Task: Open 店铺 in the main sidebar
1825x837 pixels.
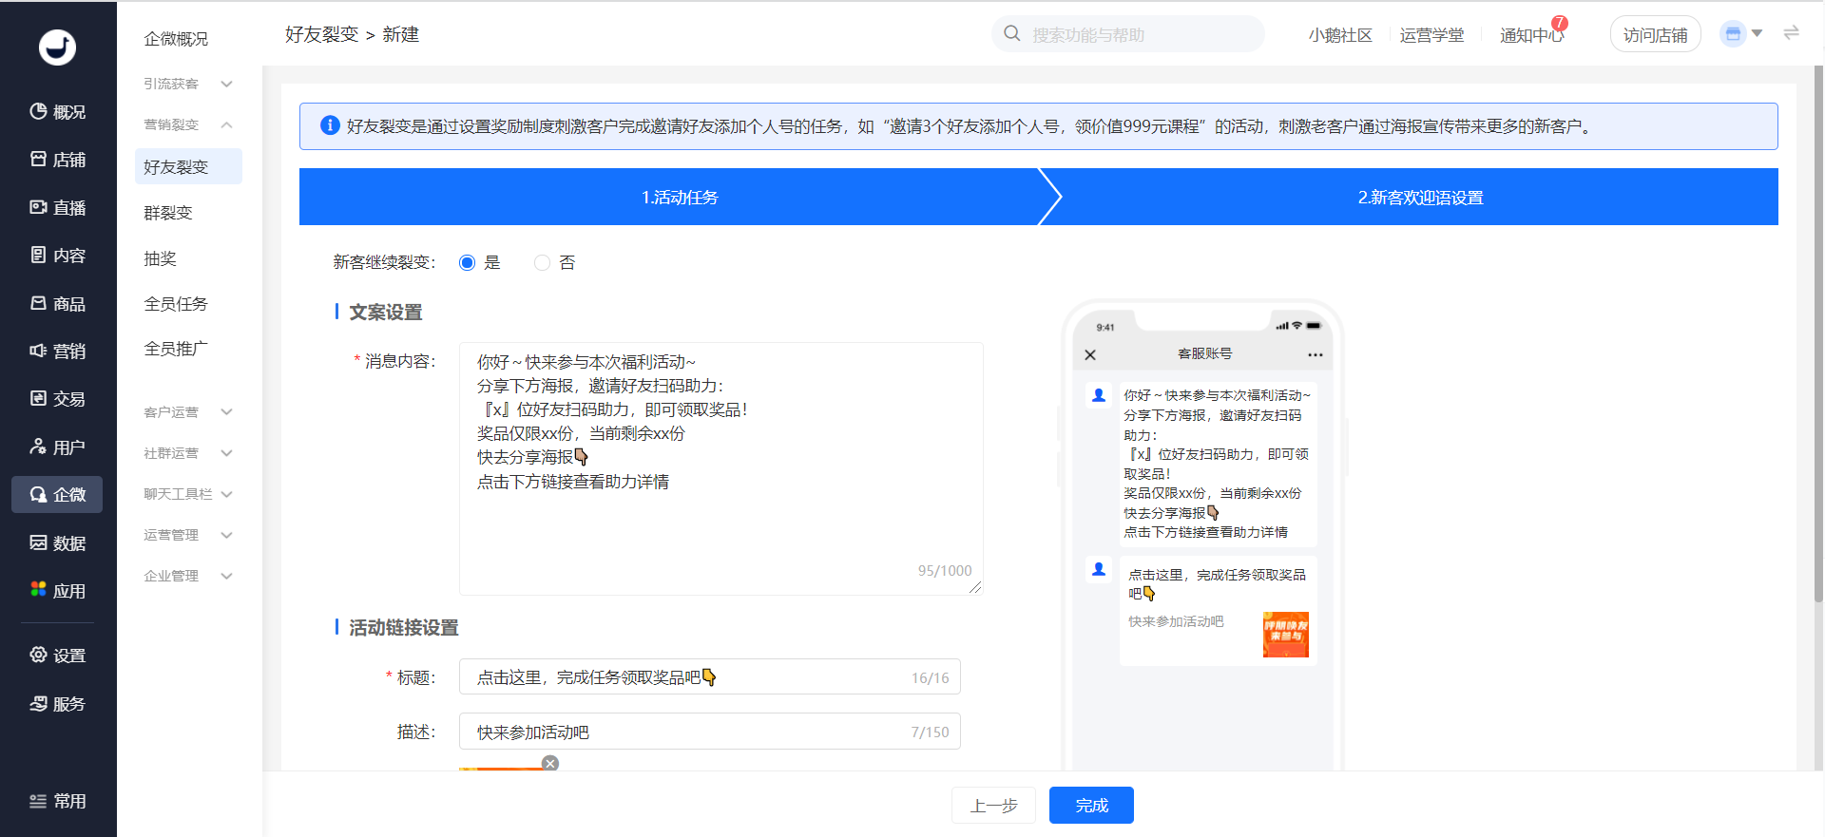Action: coord(57,160)
